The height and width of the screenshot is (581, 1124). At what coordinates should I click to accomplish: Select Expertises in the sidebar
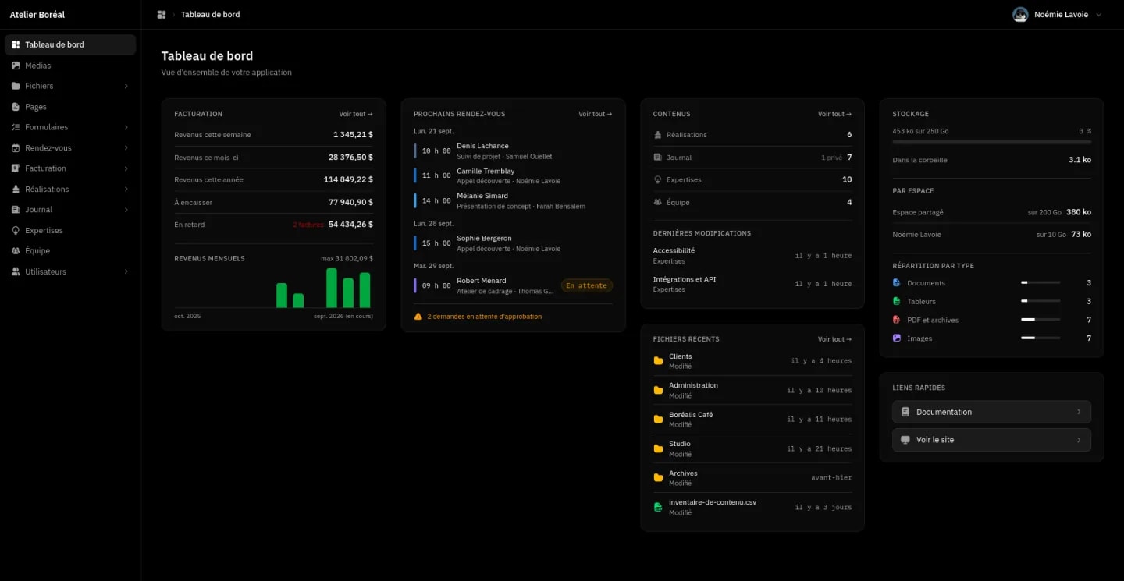pyautogui.click(x=70, y=231)
